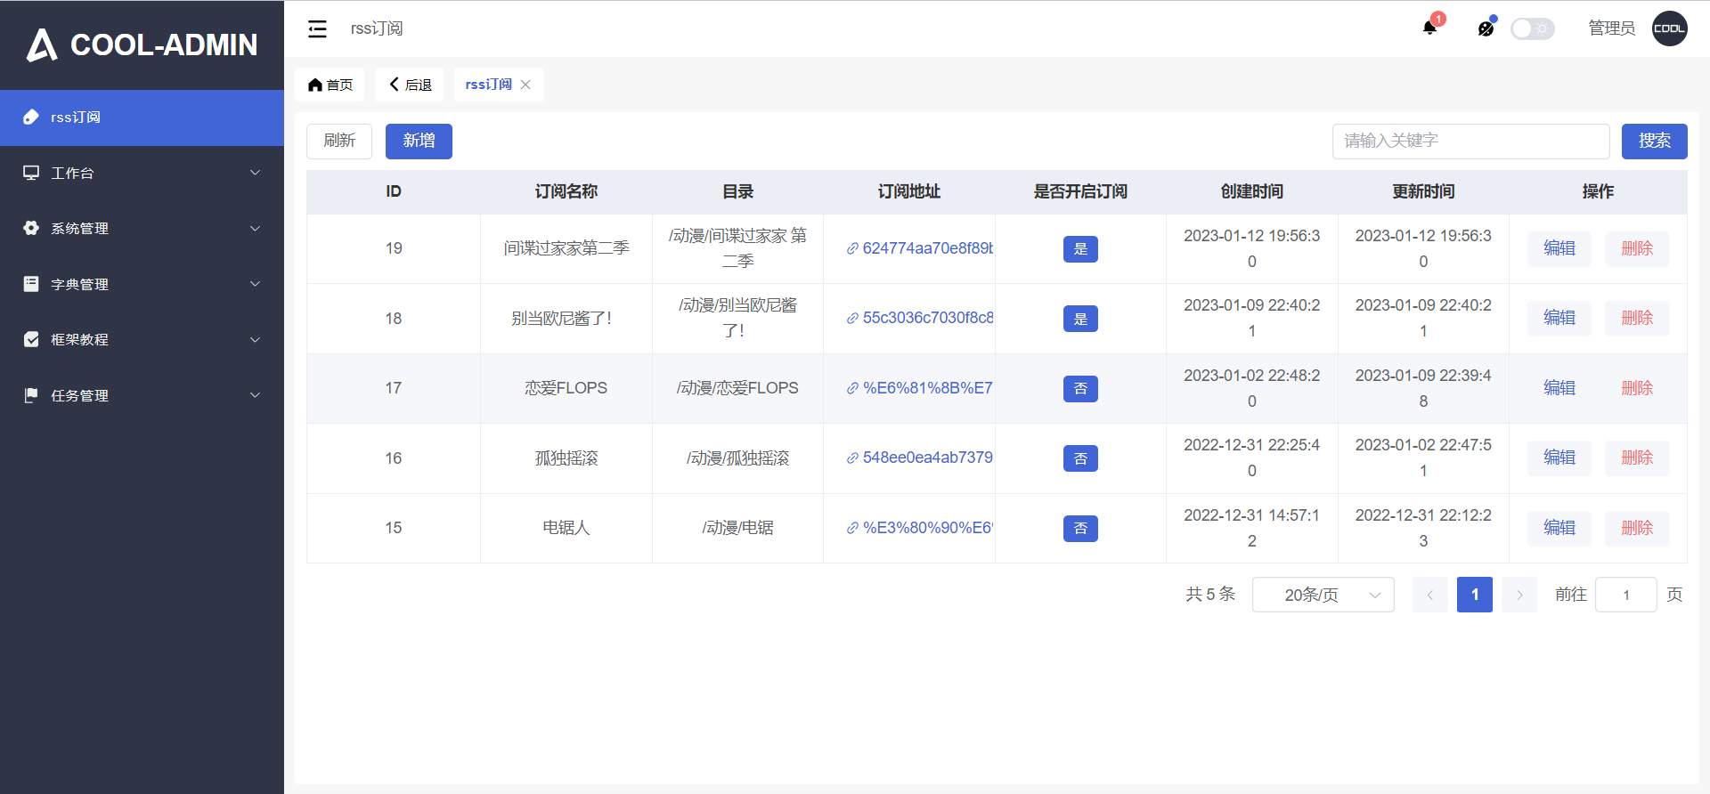
Task: Open 管理员 user name menu
Action: click(x=1611, y=28)
